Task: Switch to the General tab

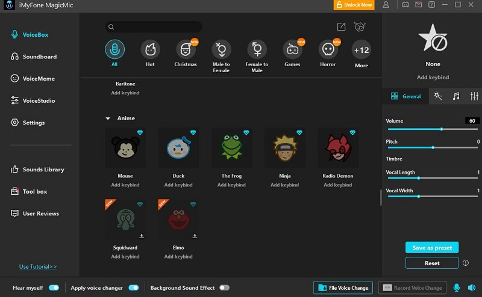Action: [405, 96]
